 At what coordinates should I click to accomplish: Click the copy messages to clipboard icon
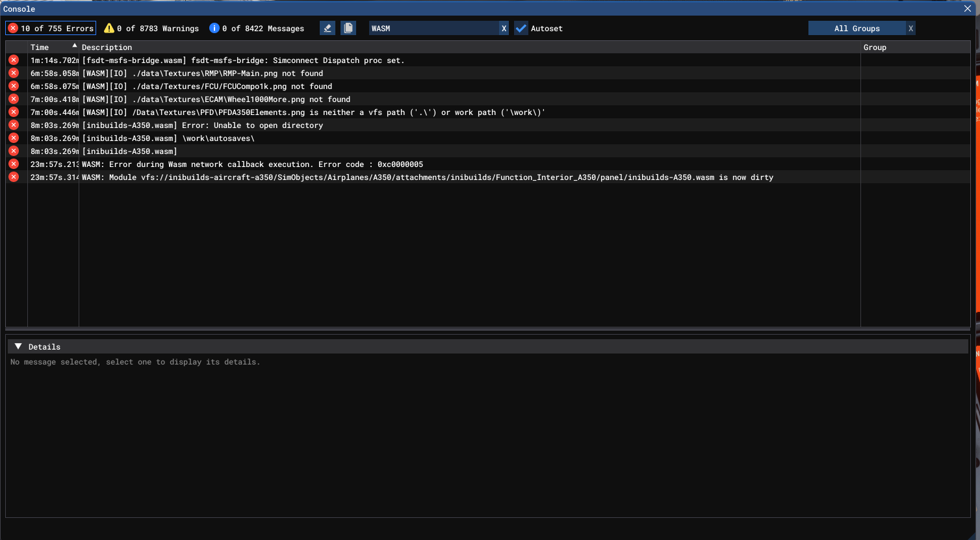coord(348,28)
